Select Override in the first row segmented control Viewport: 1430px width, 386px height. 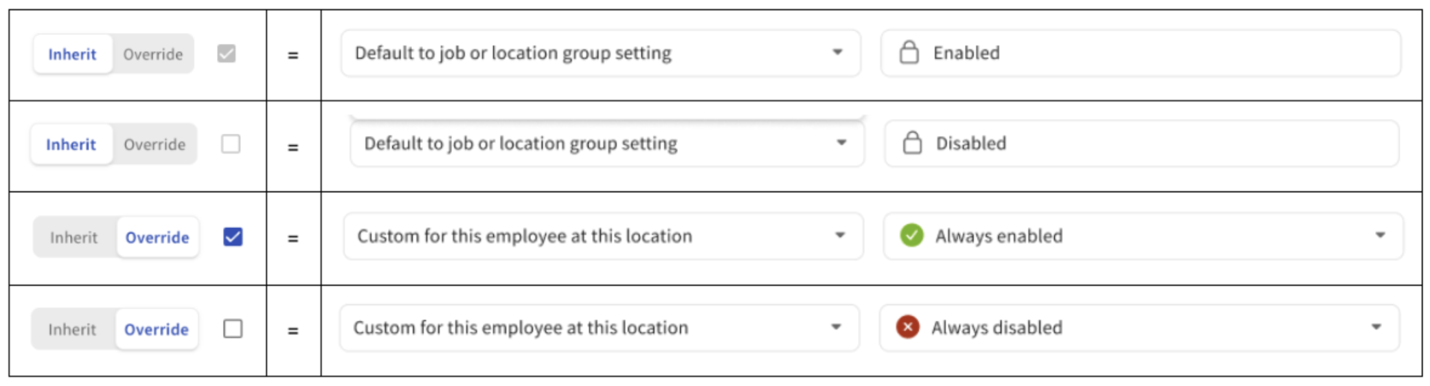point(153,54)
